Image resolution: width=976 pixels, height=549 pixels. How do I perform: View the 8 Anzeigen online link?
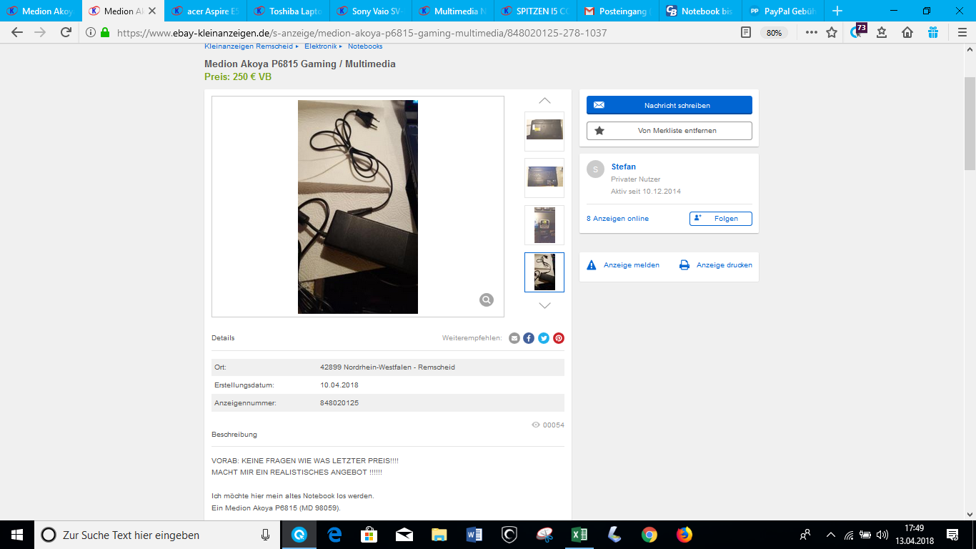tap(618, 219)
